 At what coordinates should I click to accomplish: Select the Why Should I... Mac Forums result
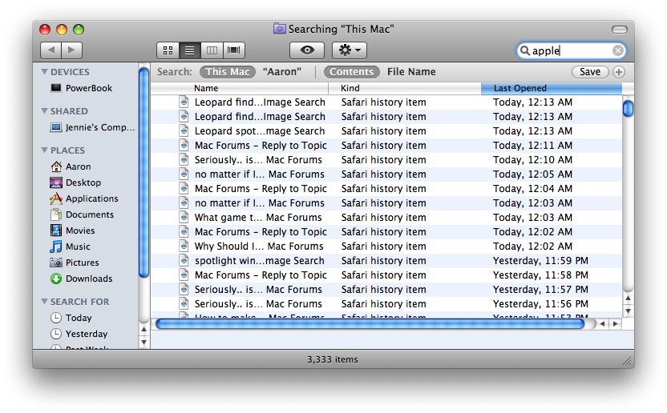tap(386, 247)
